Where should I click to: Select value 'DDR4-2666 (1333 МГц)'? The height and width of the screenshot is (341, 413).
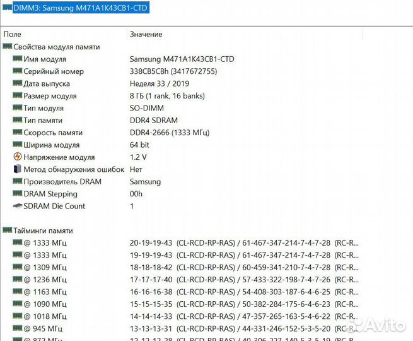pyautogui.click(x=170, y=133)
